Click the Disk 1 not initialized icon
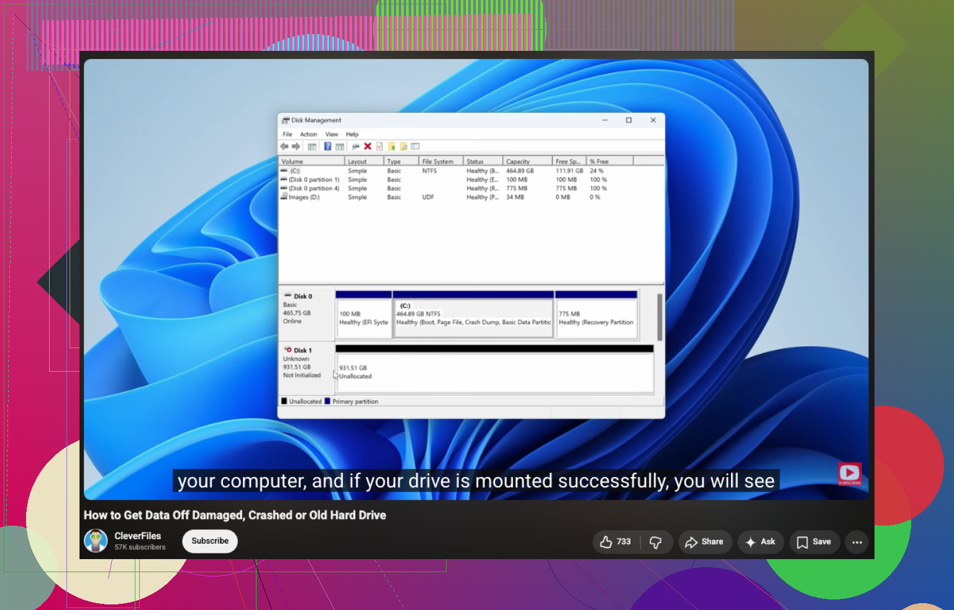This screenshot has width=954, height=610. coord(288,350)
